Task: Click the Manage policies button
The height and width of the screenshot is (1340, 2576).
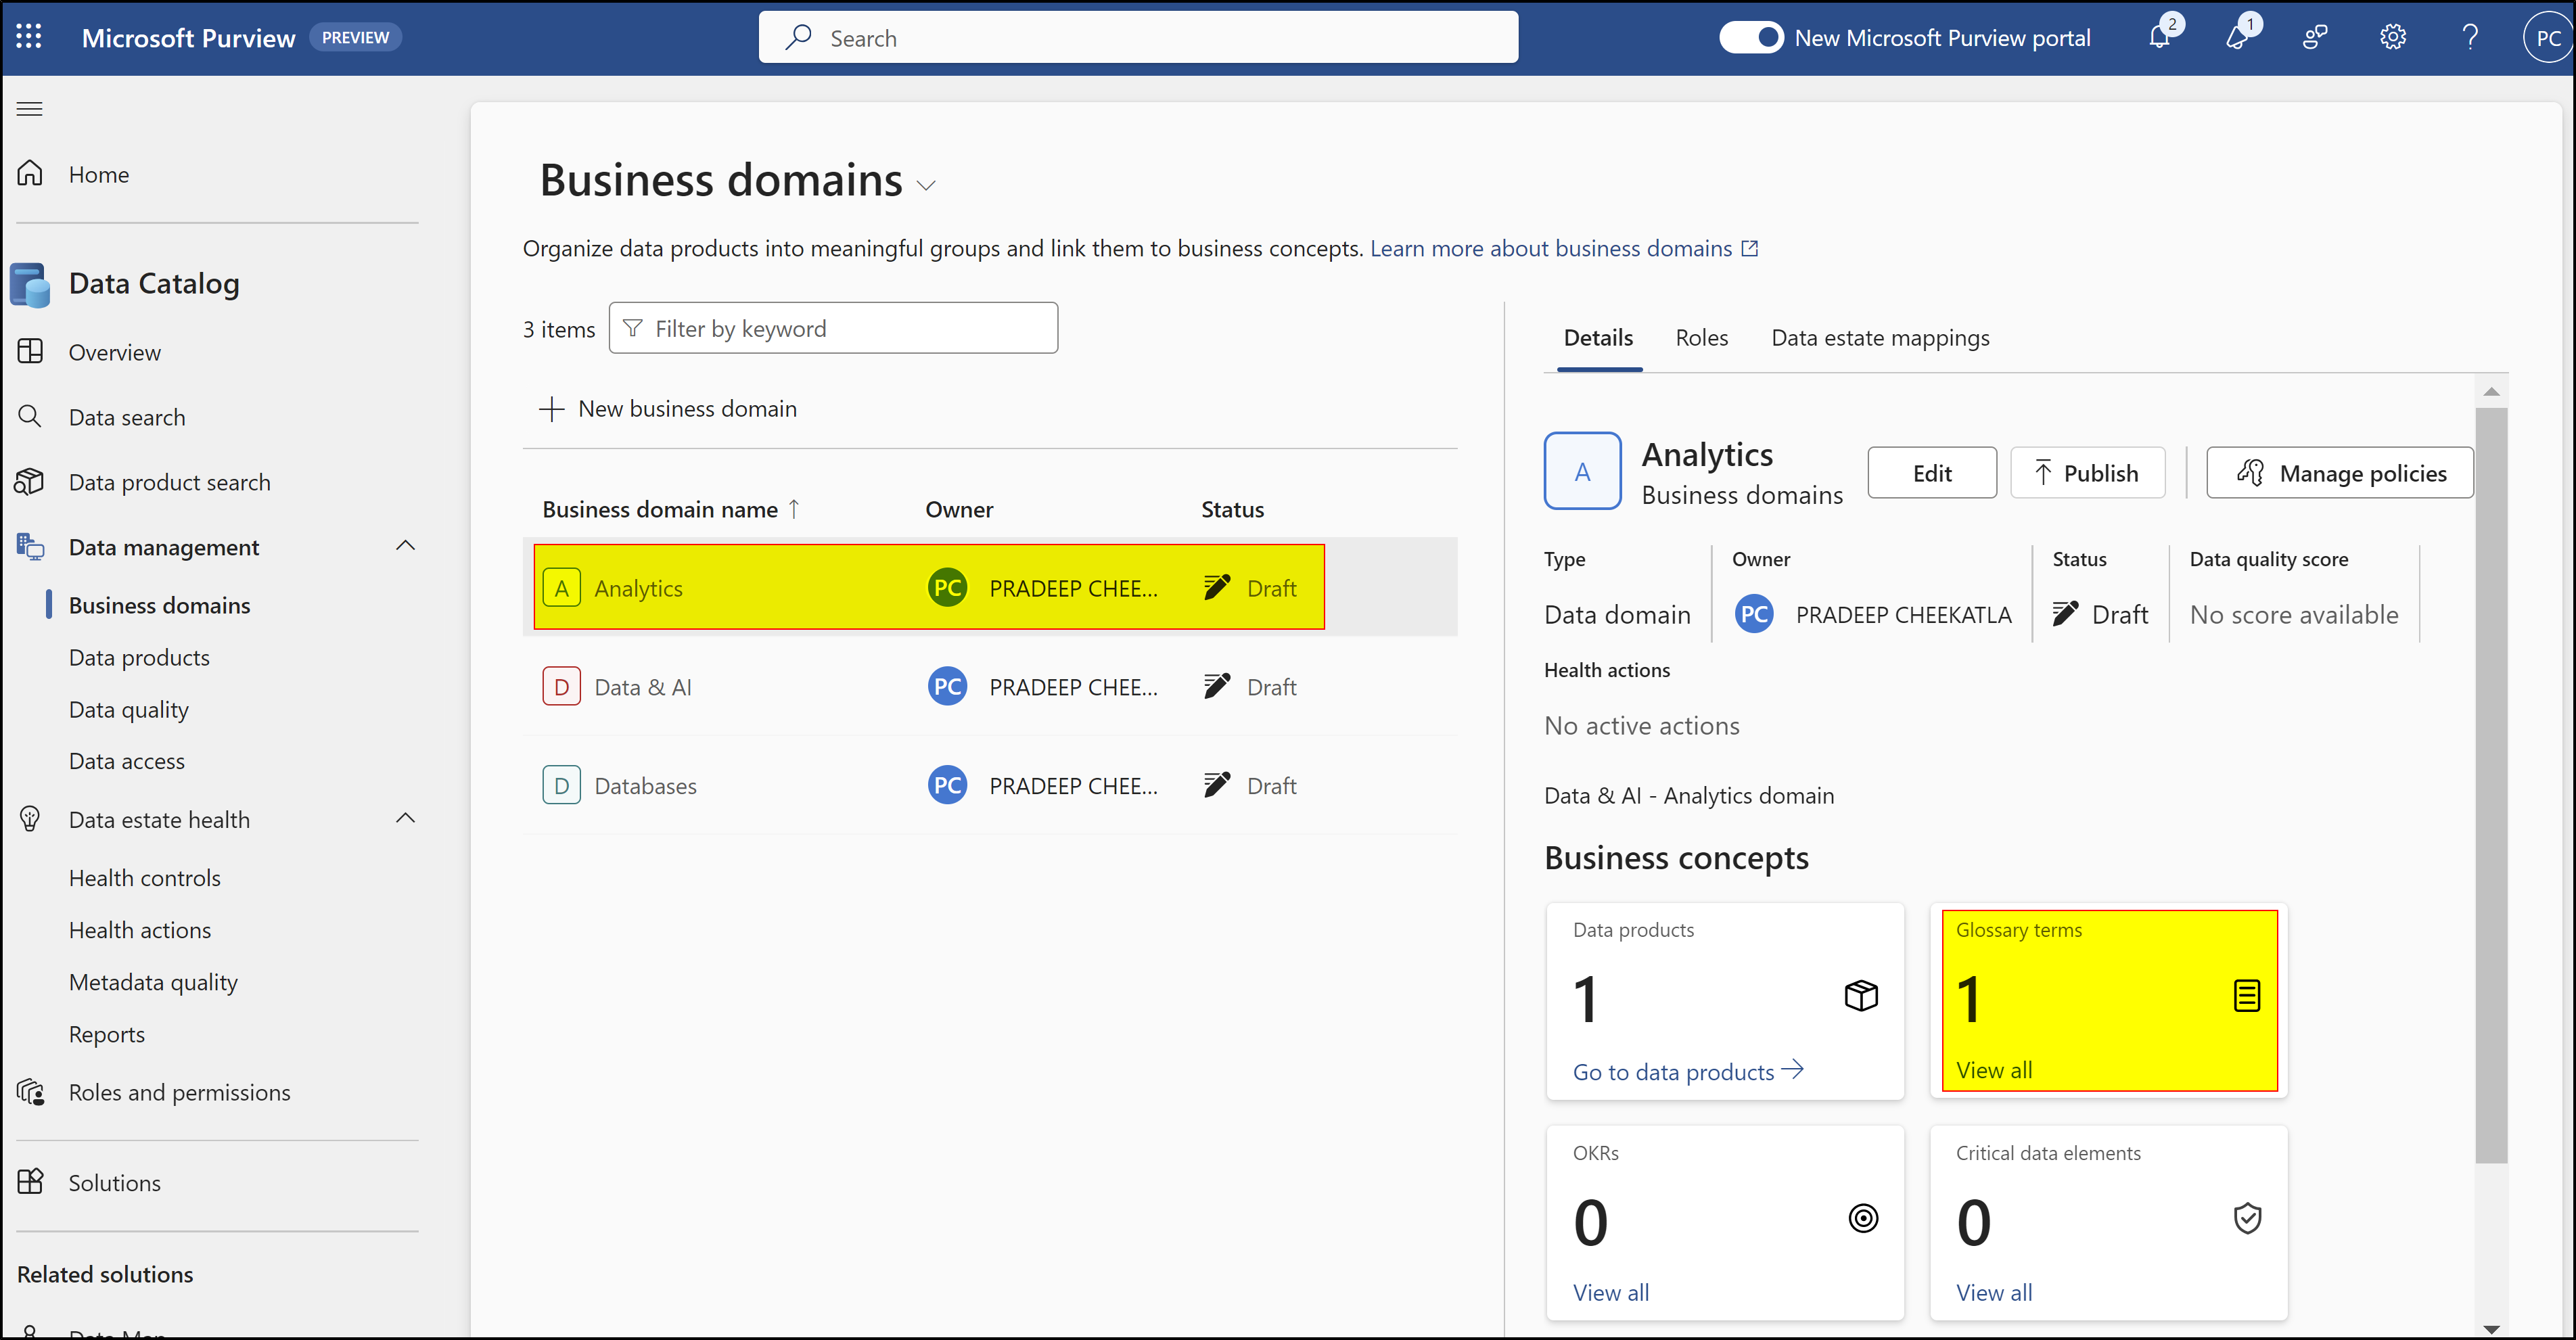Action: pyautogui.click(x=2339, y=472)
